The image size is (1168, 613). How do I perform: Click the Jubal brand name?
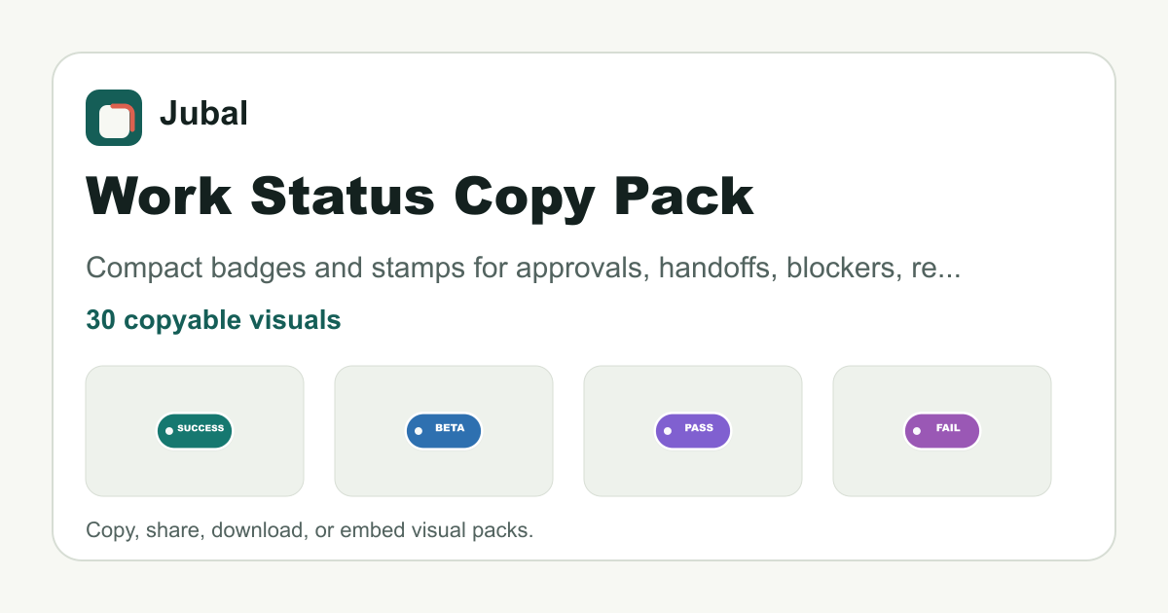click(203, 114)
